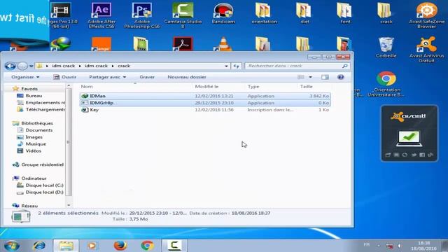448x252 pixels.
Task: Click the taskbar clock and date
Action: click(424, 246)
